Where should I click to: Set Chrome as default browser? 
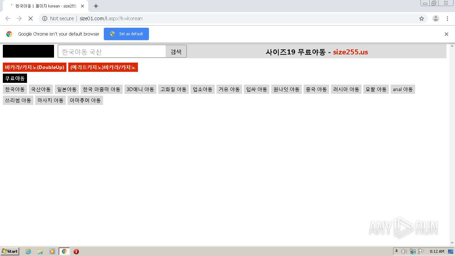click(x=126, y=34)
